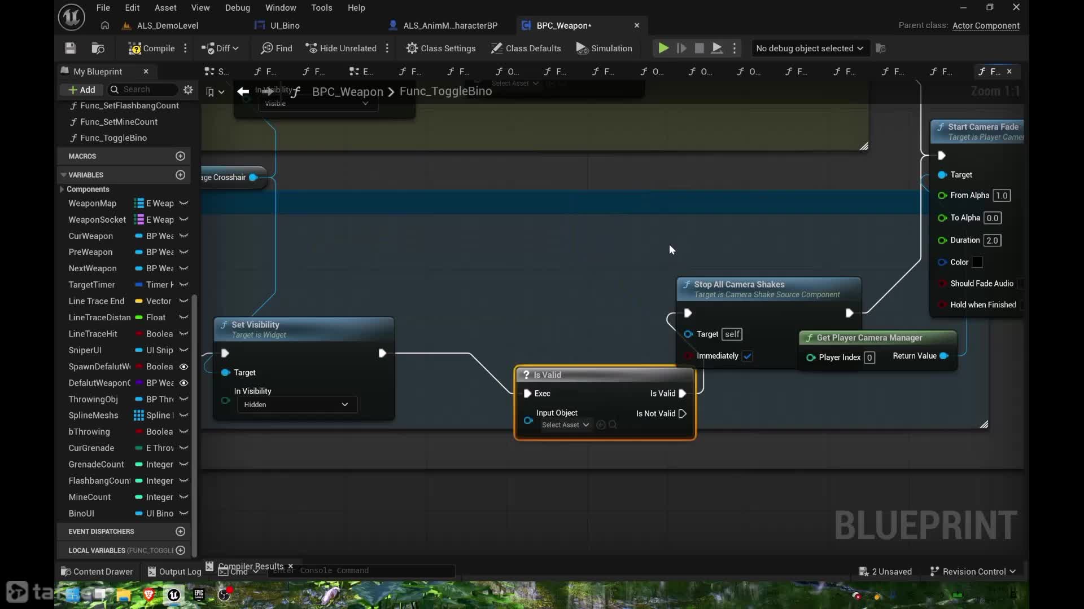Open Class Defaults
This screenshot has width=1084, height=609.
point(526,48)
